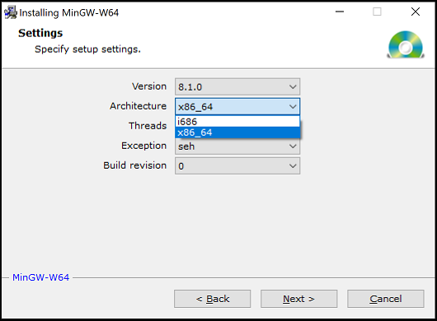Minimize the installer window

point(340,12)
